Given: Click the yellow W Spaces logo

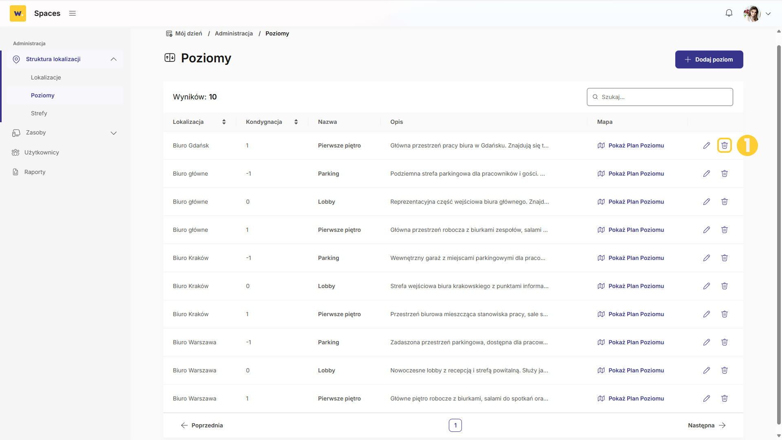Looking at the screenshot, I should coord(18,13).
